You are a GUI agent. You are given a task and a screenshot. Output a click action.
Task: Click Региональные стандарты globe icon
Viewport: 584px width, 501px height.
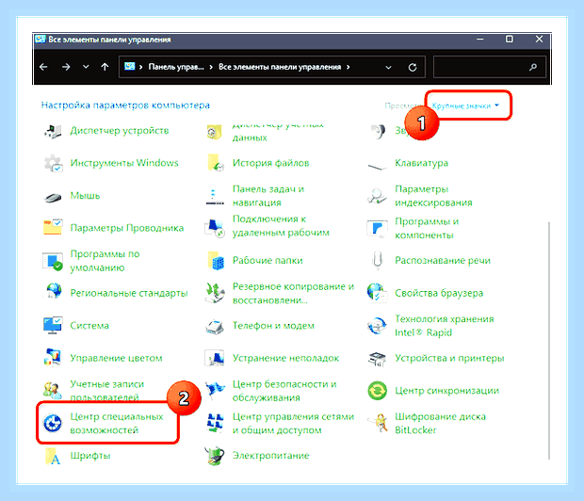53,292
